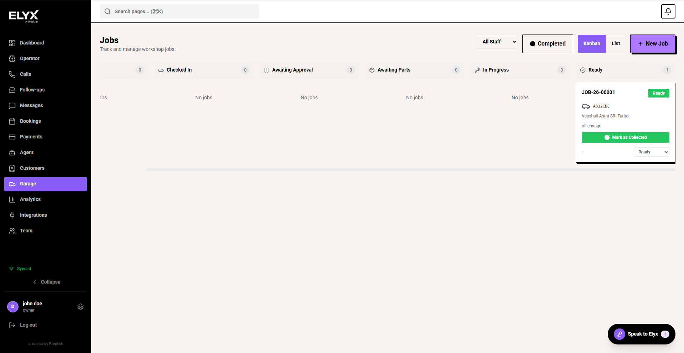Open Dashboard page

pyautogui.click(x=46, y=43)
